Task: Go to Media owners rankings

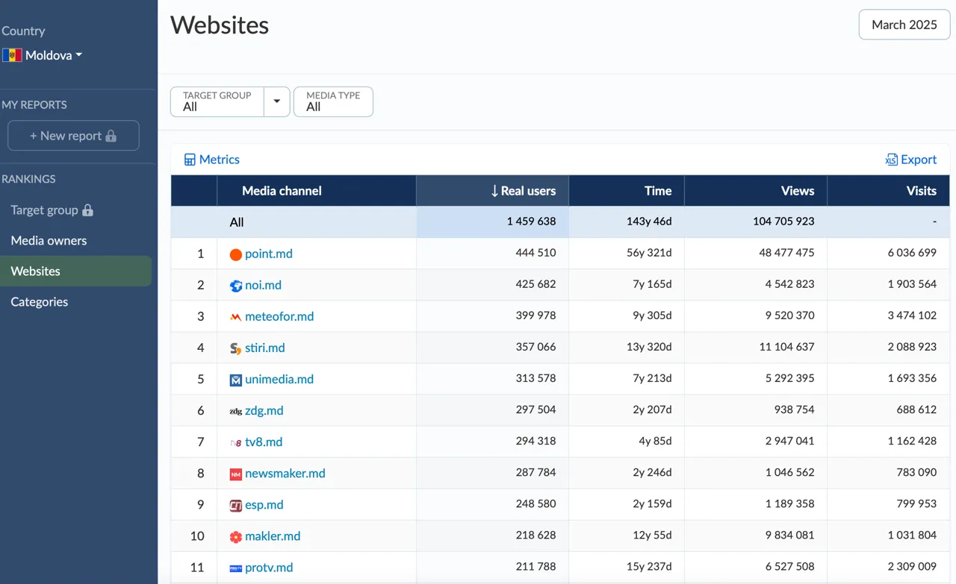Action: coord(49,240)
